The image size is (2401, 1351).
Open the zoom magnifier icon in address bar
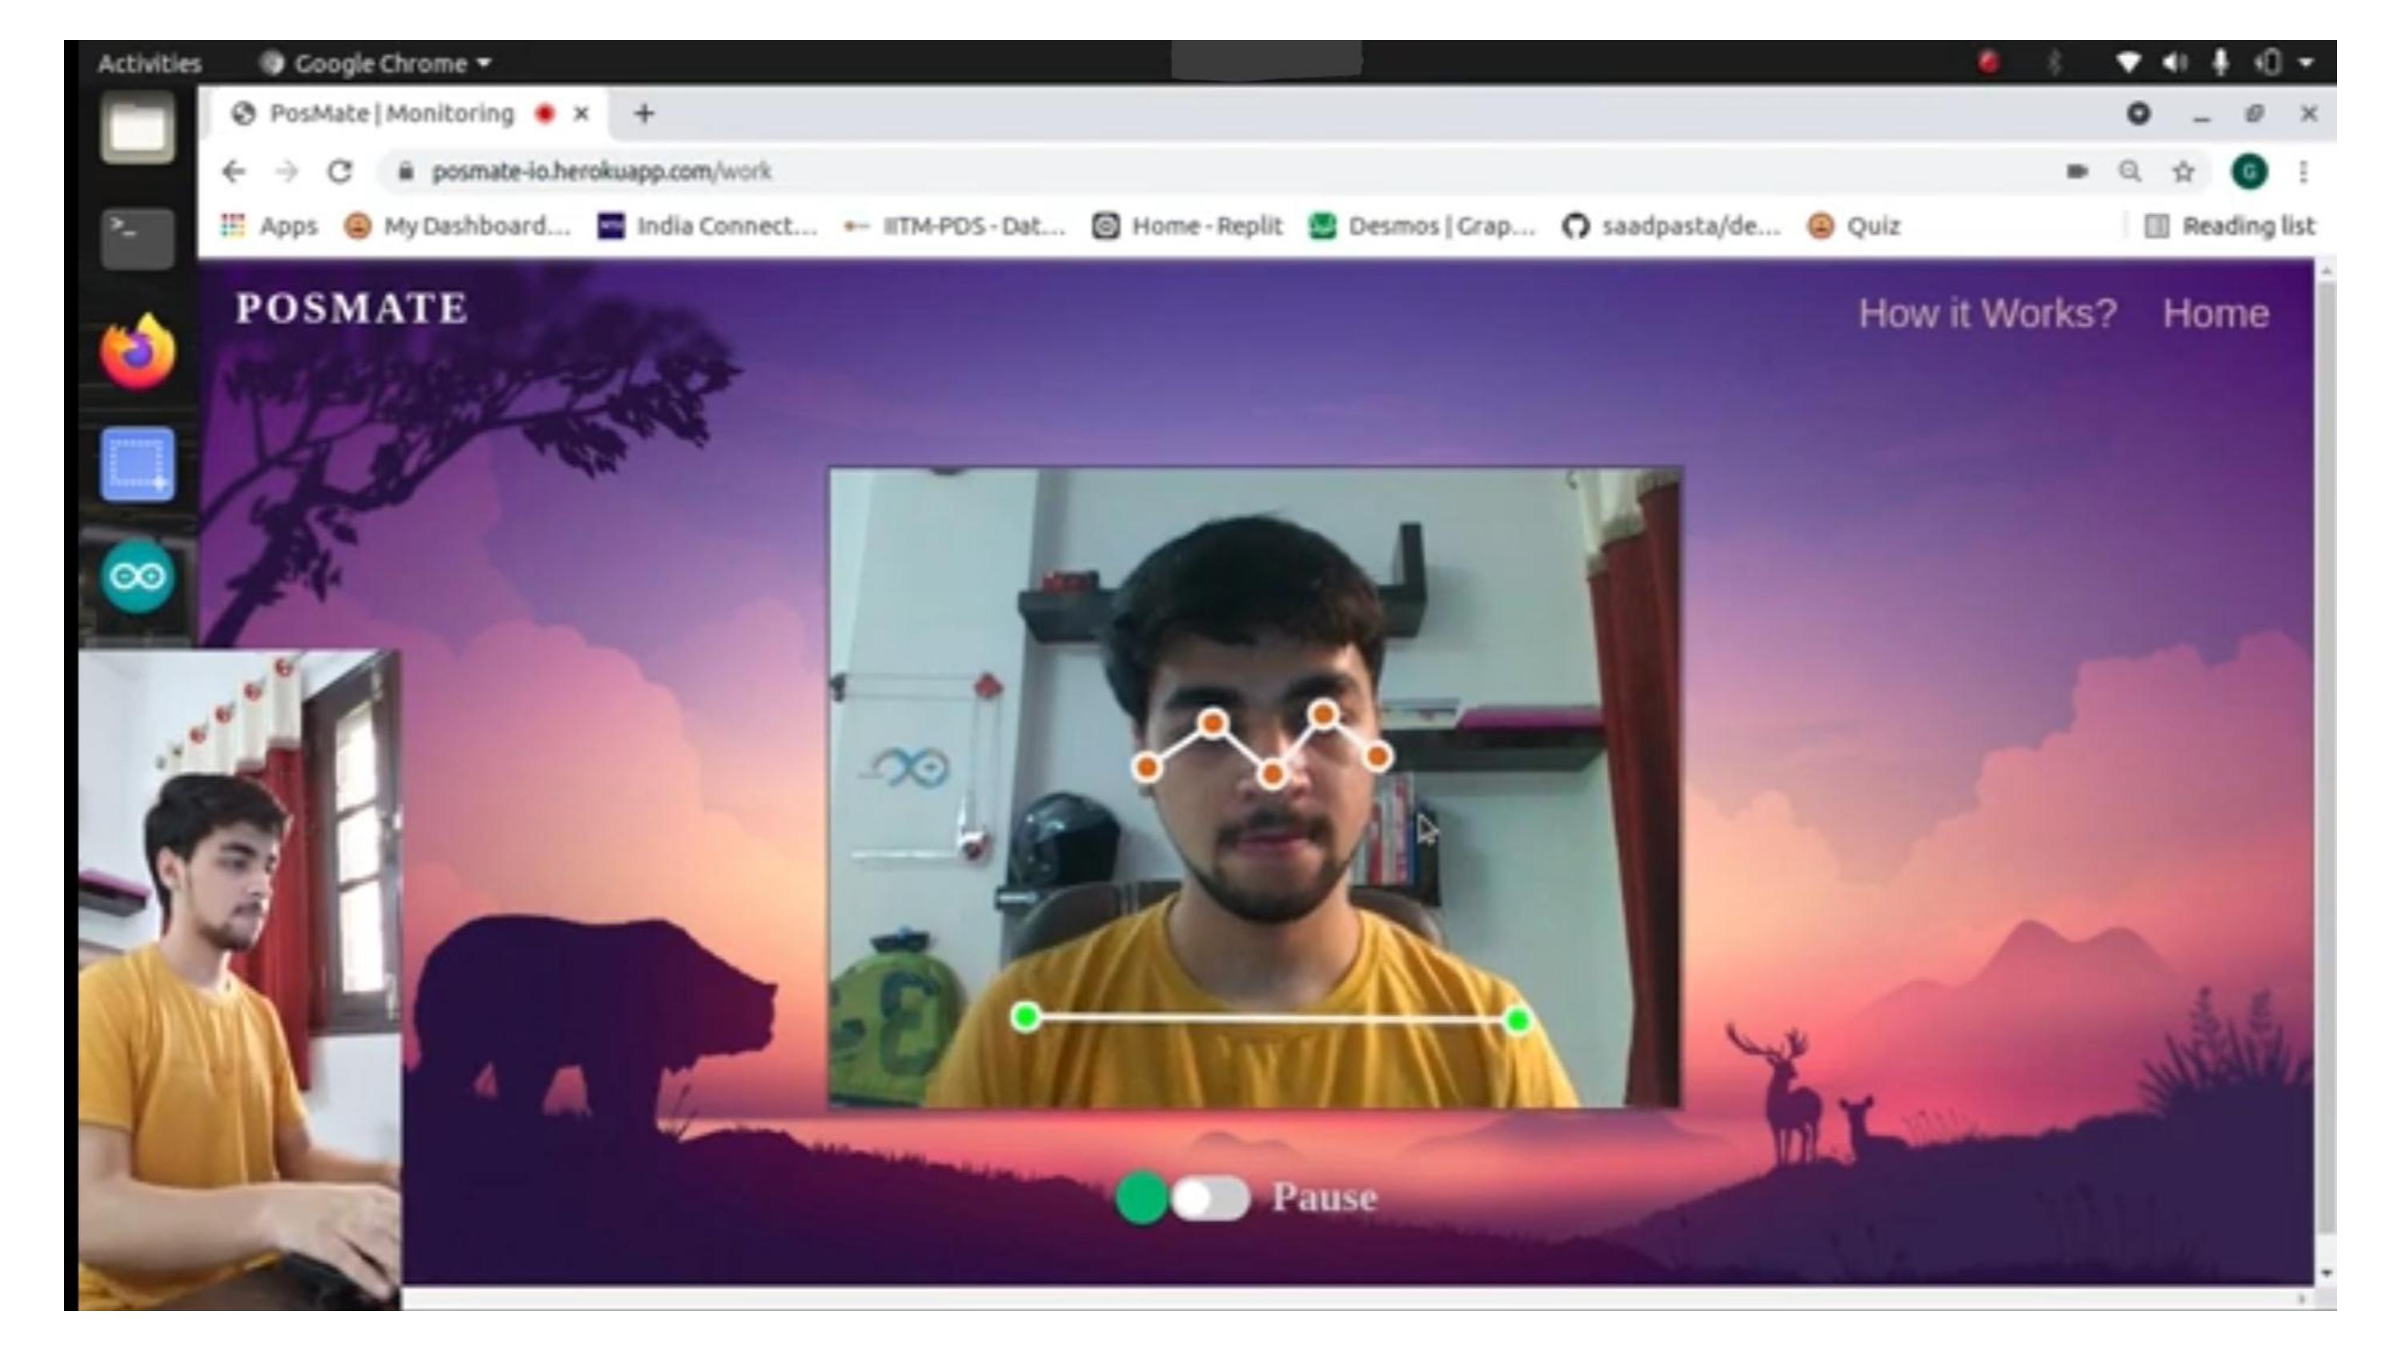[x=2130, y=171]
